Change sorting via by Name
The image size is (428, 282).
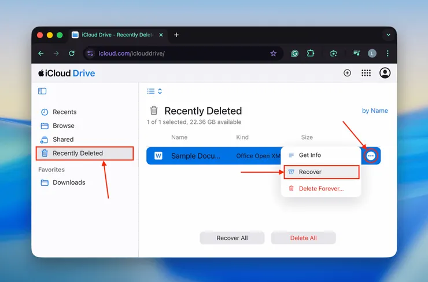375,111
